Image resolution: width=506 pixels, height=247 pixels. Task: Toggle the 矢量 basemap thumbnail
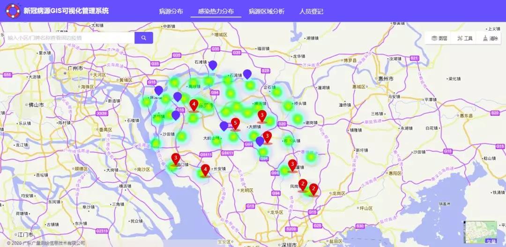(480, 232)
